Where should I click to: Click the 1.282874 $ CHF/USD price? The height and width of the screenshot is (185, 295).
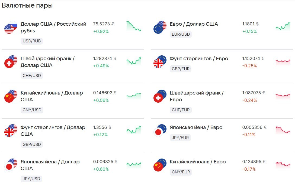click(x=105, y=59)
